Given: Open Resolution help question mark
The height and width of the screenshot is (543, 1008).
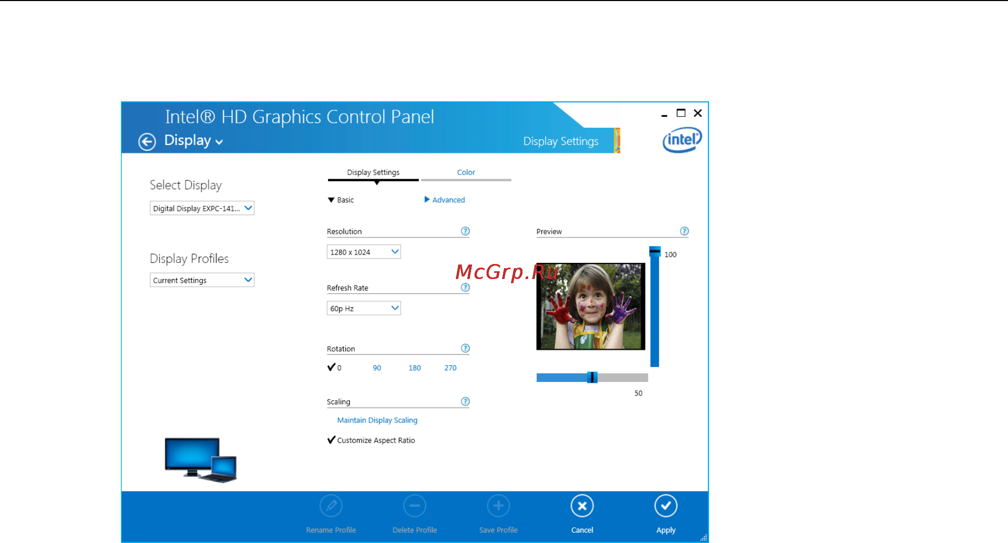Looking at the screenshot, I should click(465, 231).
